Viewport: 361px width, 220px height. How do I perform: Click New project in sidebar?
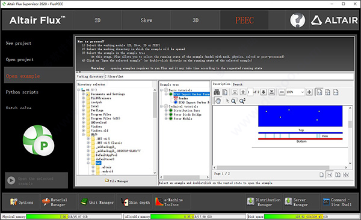(19, 43)
